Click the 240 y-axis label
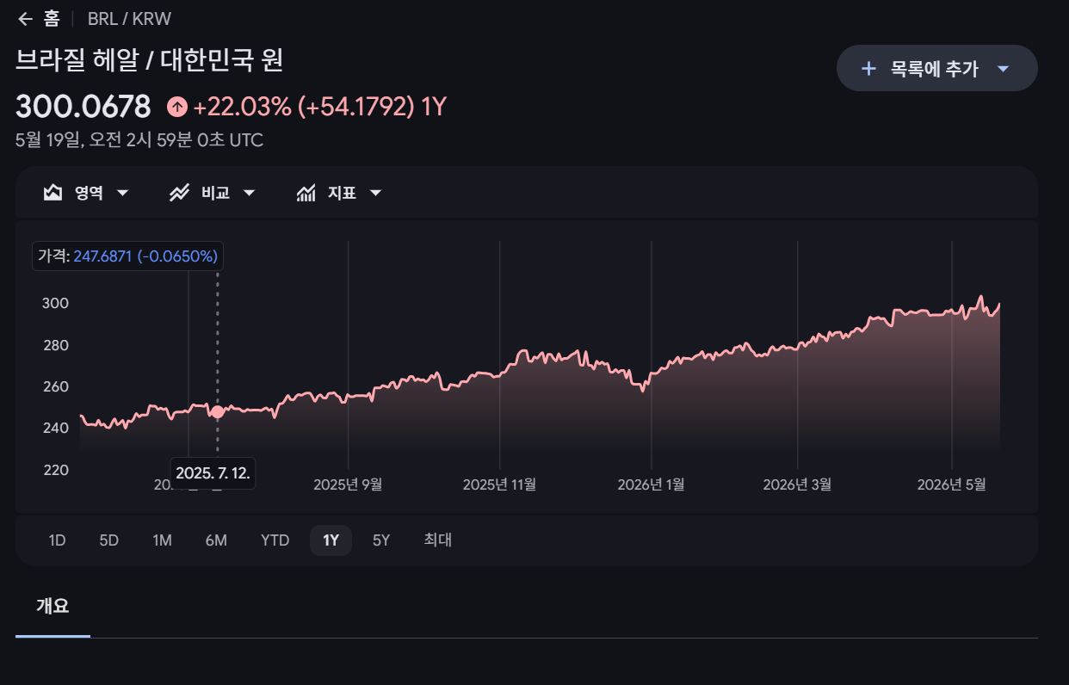This screenshot has height=685, width=1069. point(55,428)
